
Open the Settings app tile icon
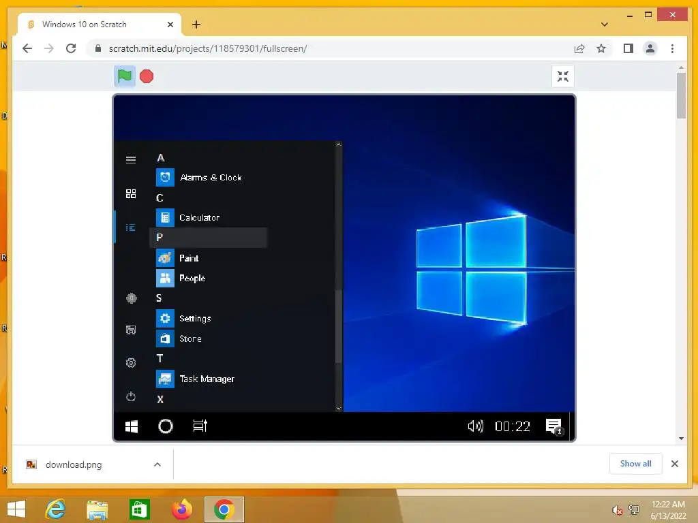[165, 319]
